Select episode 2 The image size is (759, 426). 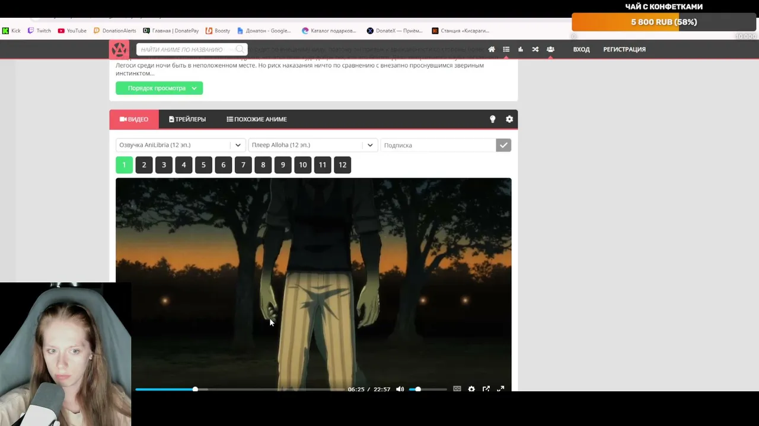point(144,164)
